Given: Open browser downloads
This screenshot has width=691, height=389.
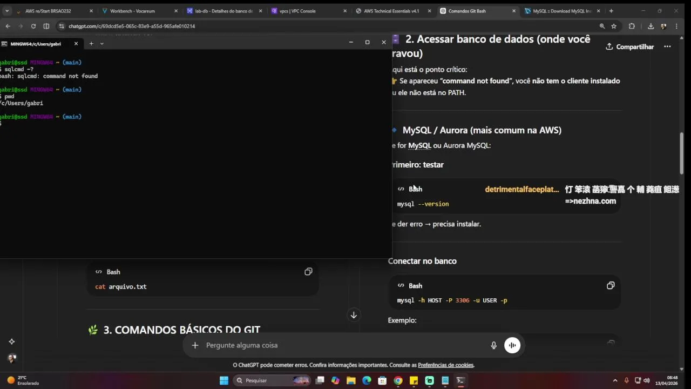Looking at the screenshot, I should [651, 26].
